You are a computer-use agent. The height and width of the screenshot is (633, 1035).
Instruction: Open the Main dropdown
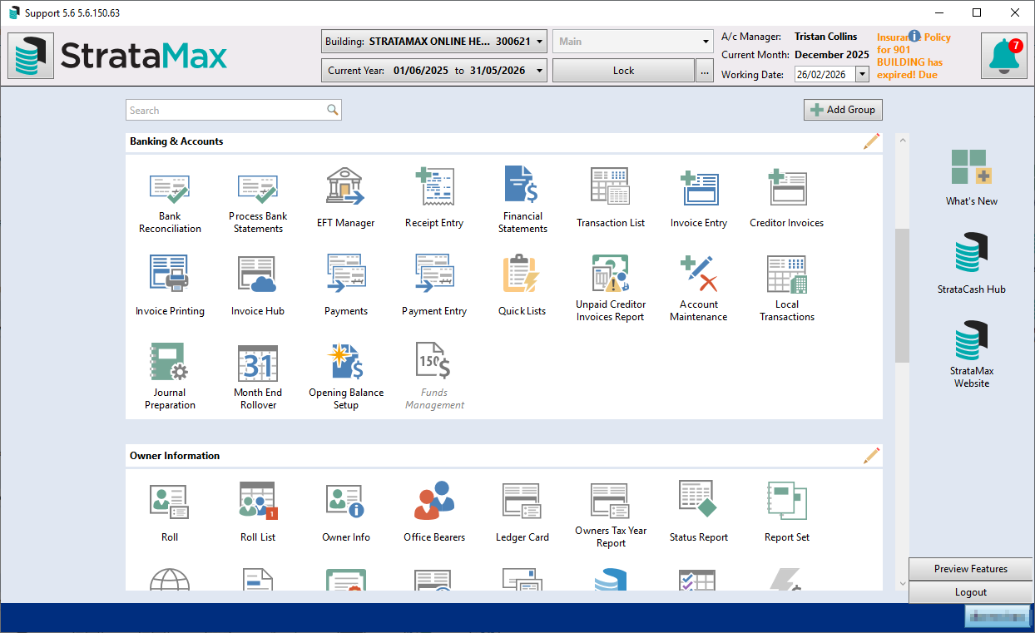[633, 41]
